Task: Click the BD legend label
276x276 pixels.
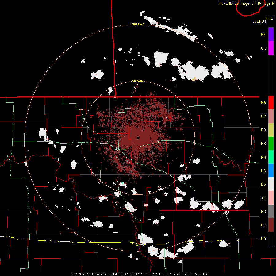Action: pos(263,130)
